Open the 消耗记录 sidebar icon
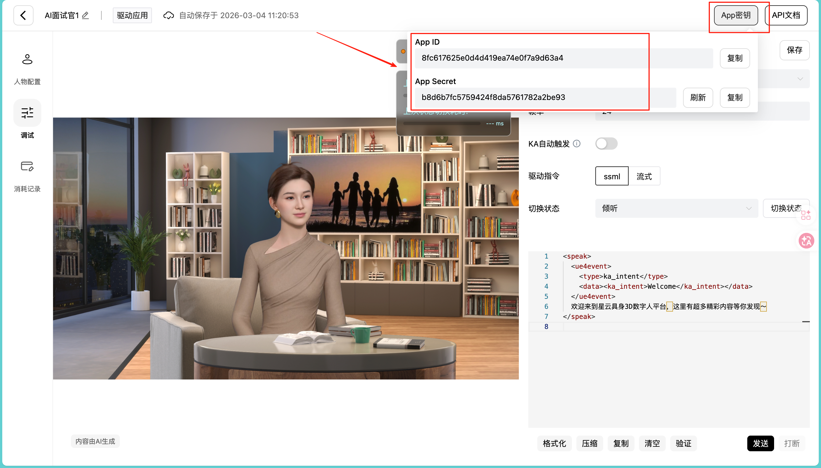 [27, 166]
